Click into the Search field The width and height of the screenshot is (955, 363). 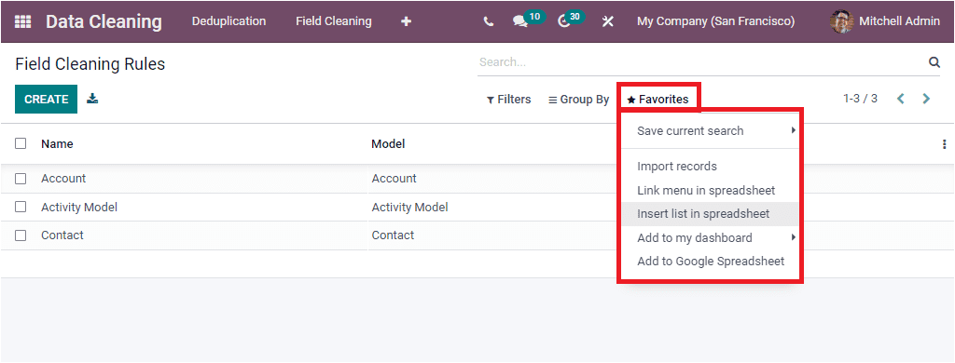click(x=700, y=62)
